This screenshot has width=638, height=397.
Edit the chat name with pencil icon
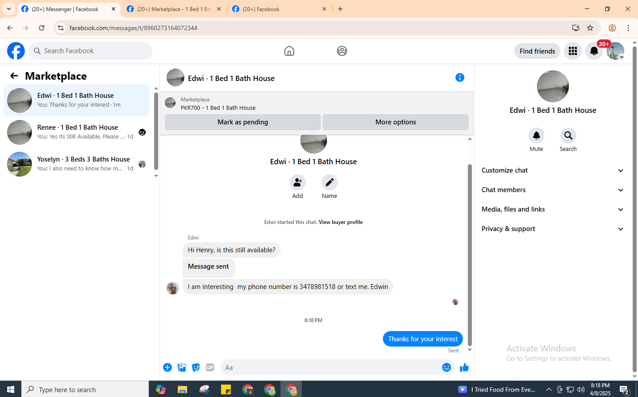pyautogui.click(x=330, y=182)
